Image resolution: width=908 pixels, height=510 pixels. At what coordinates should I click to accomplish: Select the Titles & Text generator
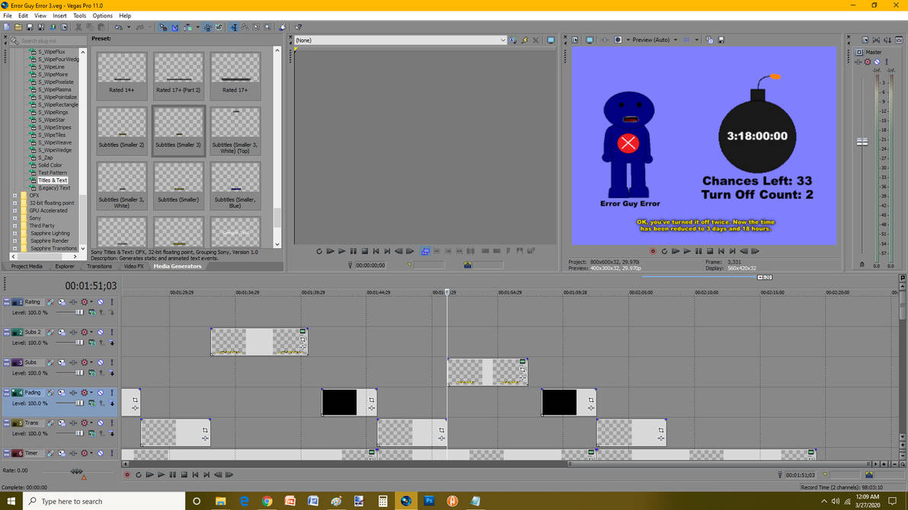tap(53, 180)
